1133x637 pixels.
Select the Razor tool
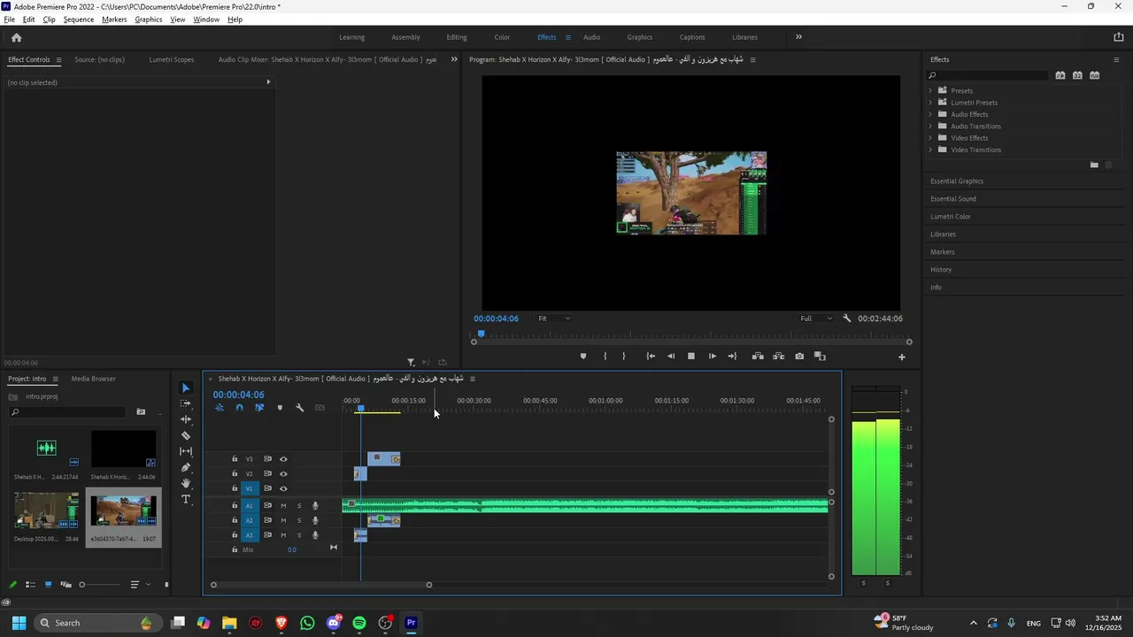point(186,435)
